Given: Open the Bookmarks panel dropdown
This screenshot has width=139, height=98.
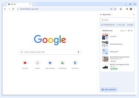Looking at the screenshot, I should point(112,15).
